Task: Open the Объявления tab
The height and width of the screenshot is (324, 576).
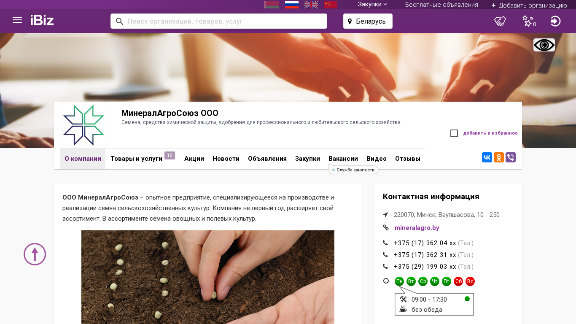Action: coord(267,159)
